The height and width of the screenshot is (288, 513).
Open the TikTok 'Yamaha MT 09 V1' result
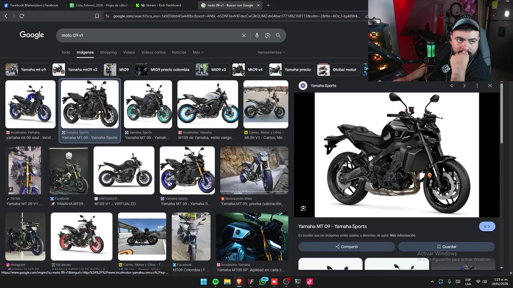pyautogui.click(x=25, y=170)
